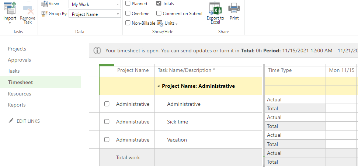Open the Units dropdown arrow
The width and height of the screenshot is (358, 167).
coord(177,24)
